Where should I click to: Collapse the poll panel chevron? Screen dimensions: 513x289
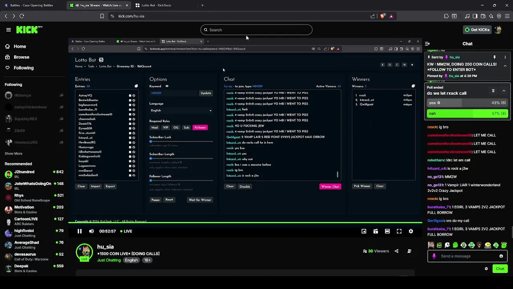tap(504, 91)
